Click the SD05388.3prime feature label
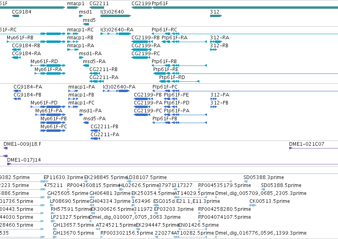This screenshot has height=239, width=338. click(264, 177)
